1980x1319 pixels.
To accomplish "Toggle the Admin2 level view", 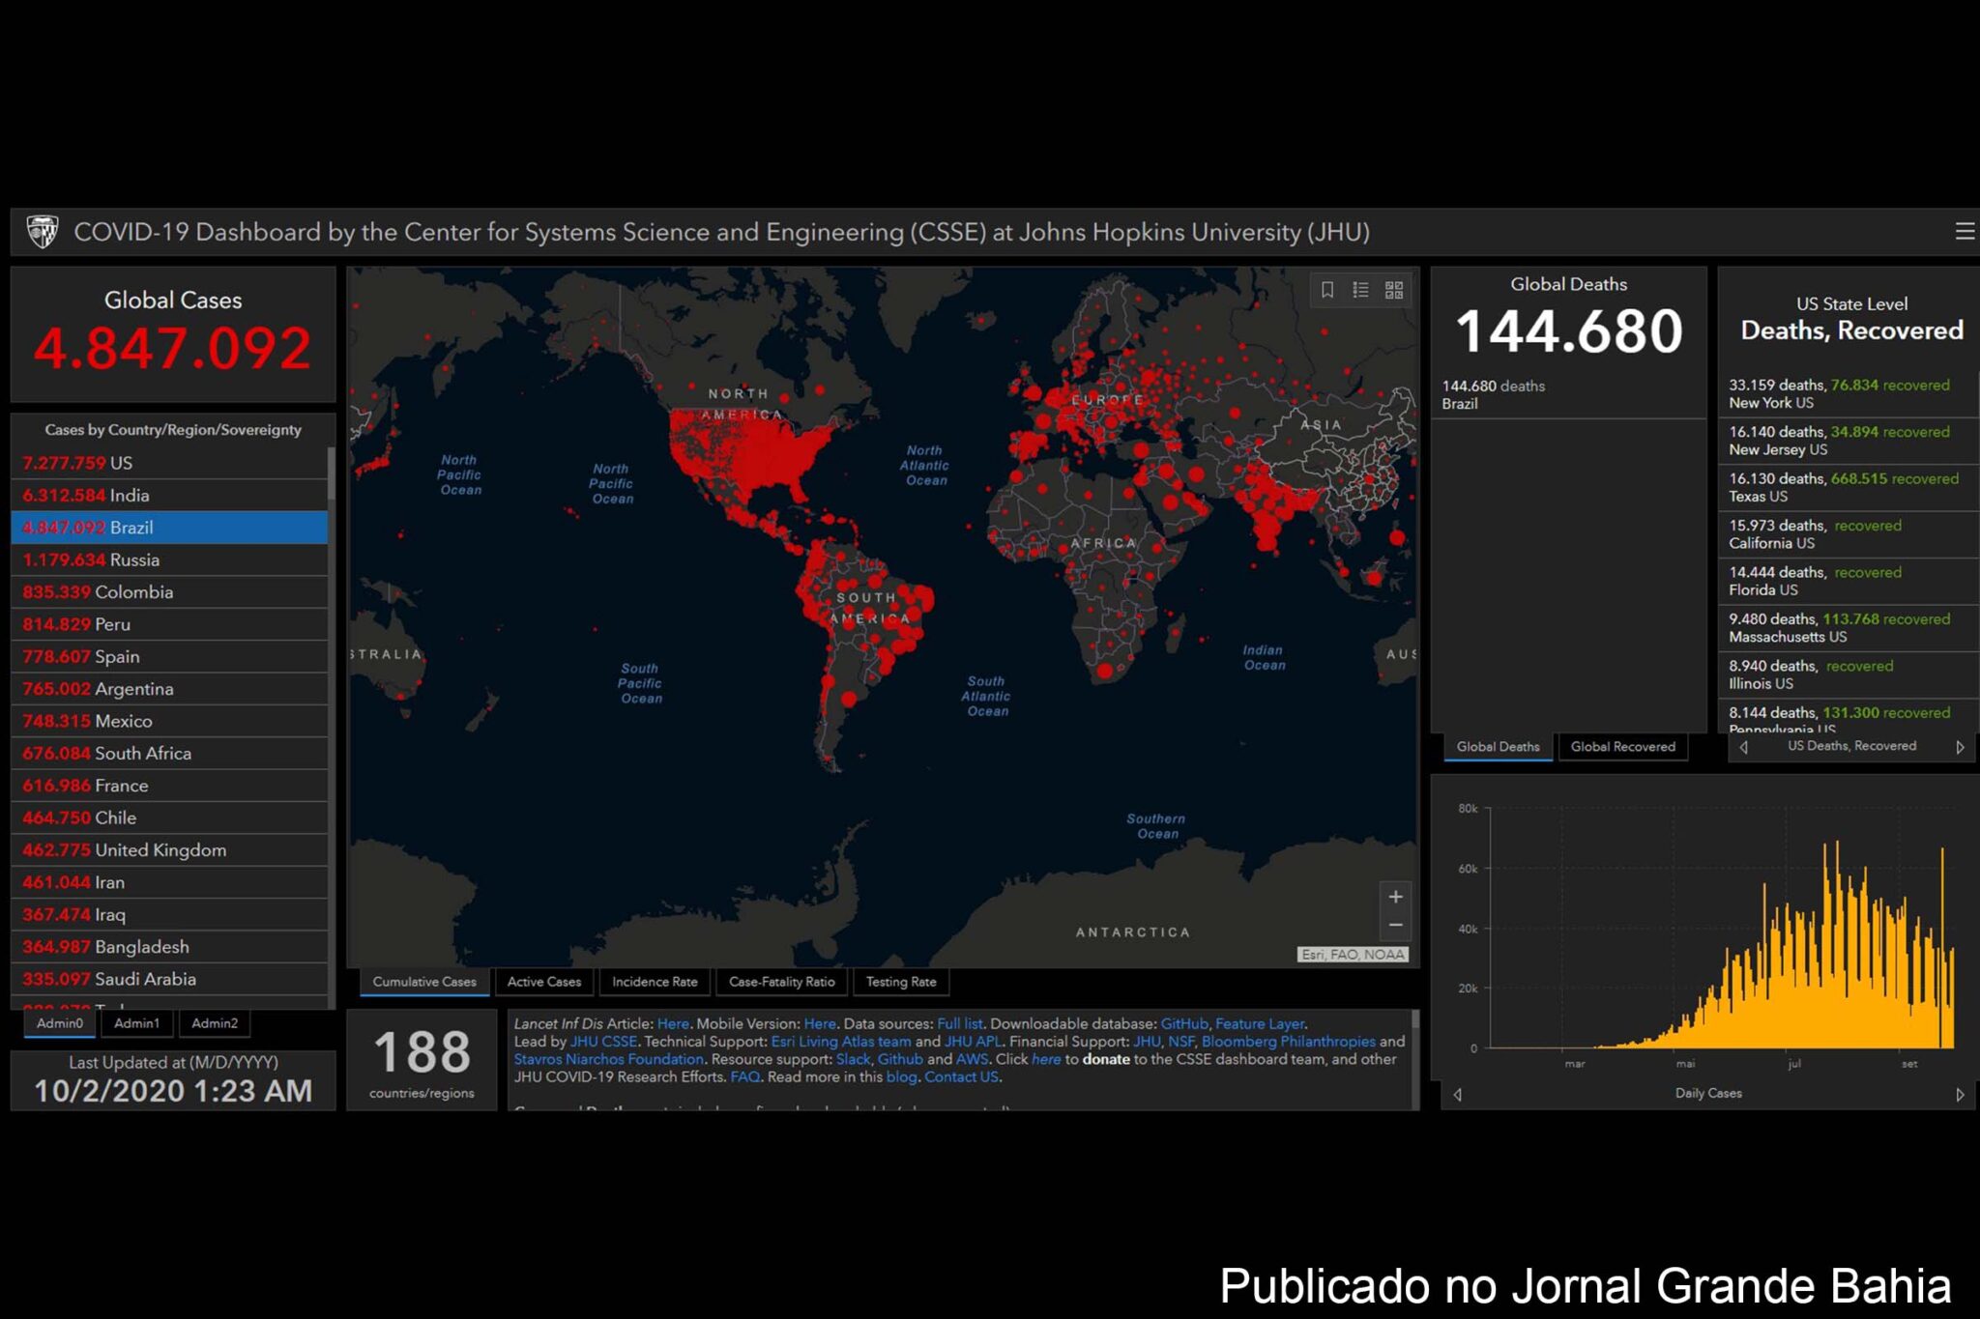I will tap(214, 1023).
